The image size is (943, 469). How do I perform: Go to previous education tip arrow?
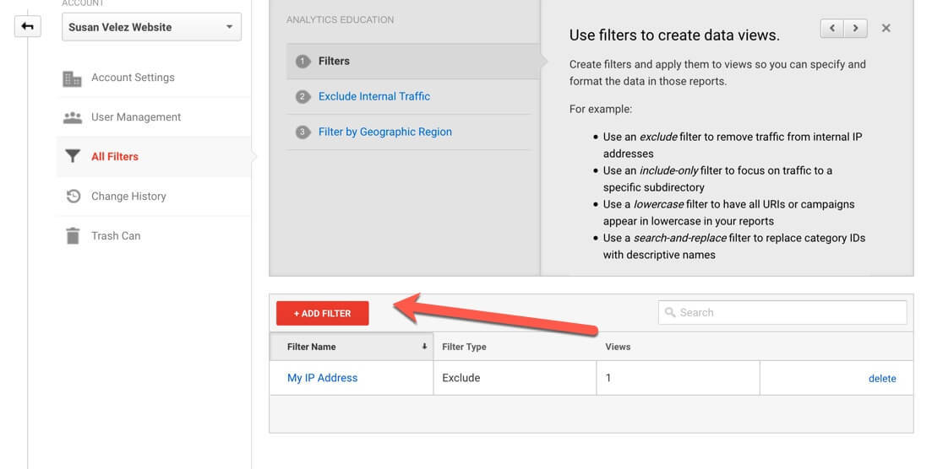pos(832,28)
